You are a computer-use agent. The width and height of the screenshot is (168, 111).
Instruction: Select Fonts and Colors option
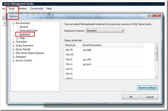click(29, 31)
